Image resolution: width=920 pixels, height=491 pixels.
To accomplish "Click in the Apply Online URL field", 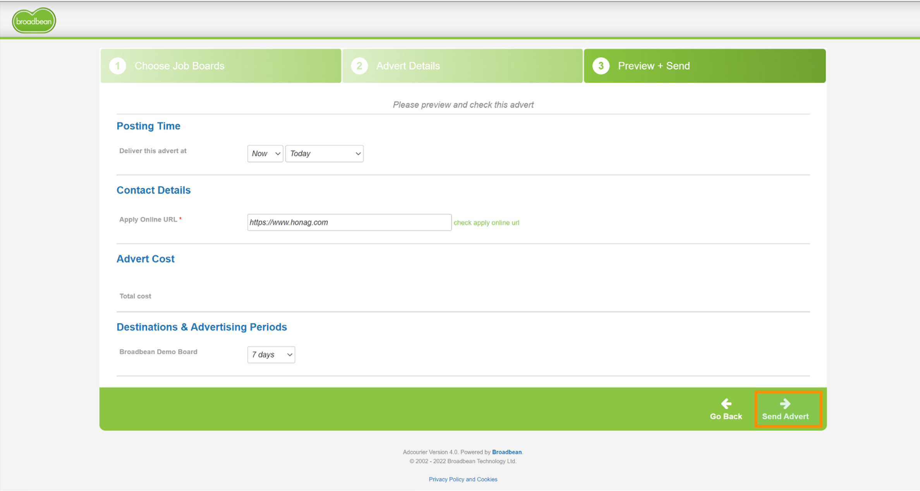I will click(349, 222).
